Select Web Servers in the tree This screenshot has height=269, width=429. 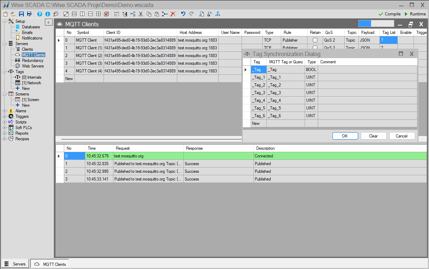pyautogui.click(x=33, y=66)
